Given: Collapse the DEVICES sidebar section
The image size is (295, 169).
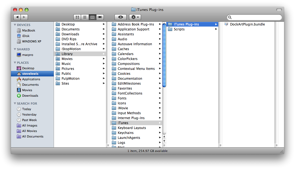Looking at the screenshot, I should 15,25.
